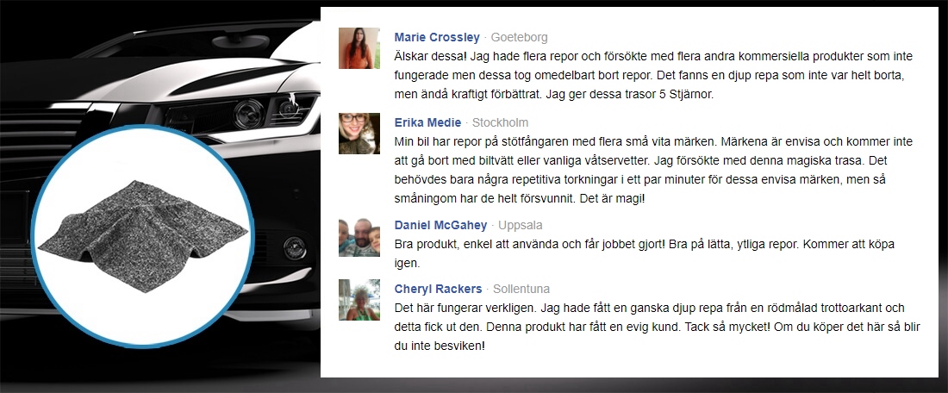View Cheryl Rackers' profile thumbnail
948x393 pixels.
359,300
